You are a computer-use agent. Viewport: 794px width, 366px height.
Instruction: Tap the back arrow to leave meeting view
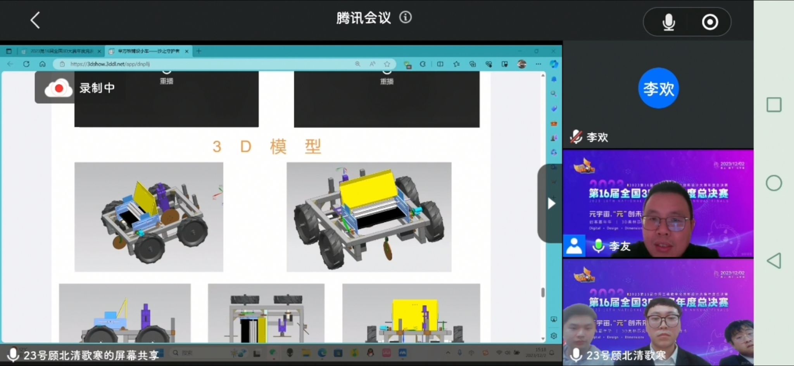(35, 20)
